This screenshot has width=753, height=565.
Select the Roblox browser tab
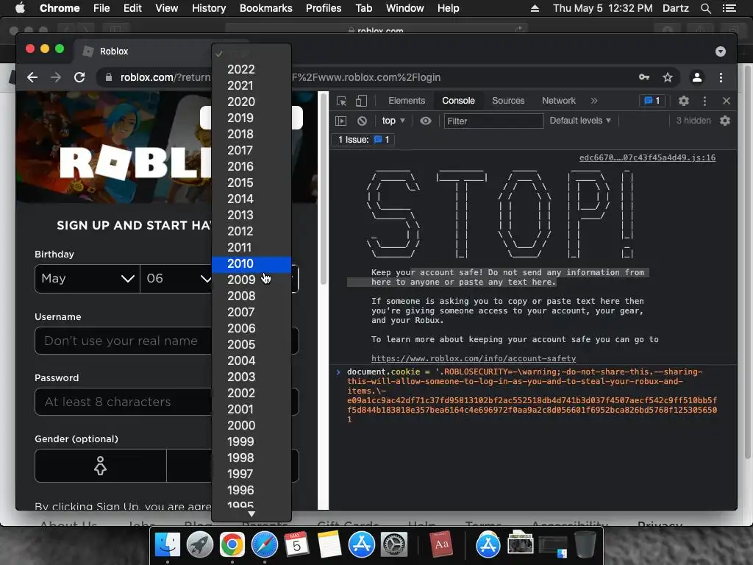coord(144,51)
